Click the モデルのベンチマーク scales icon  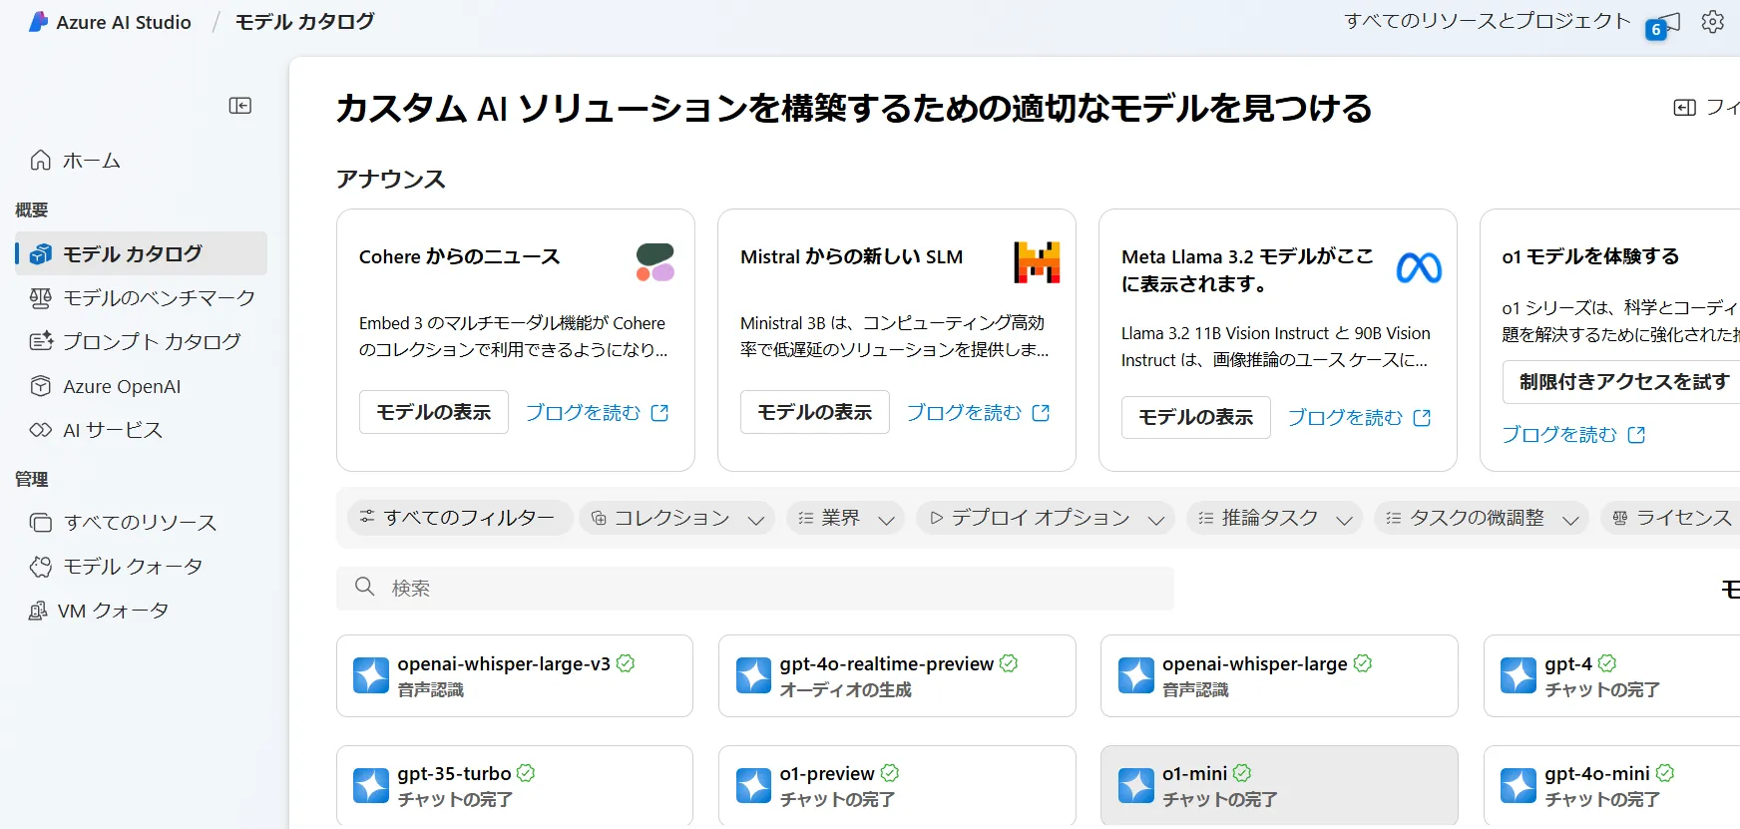[x=41, y=297]
